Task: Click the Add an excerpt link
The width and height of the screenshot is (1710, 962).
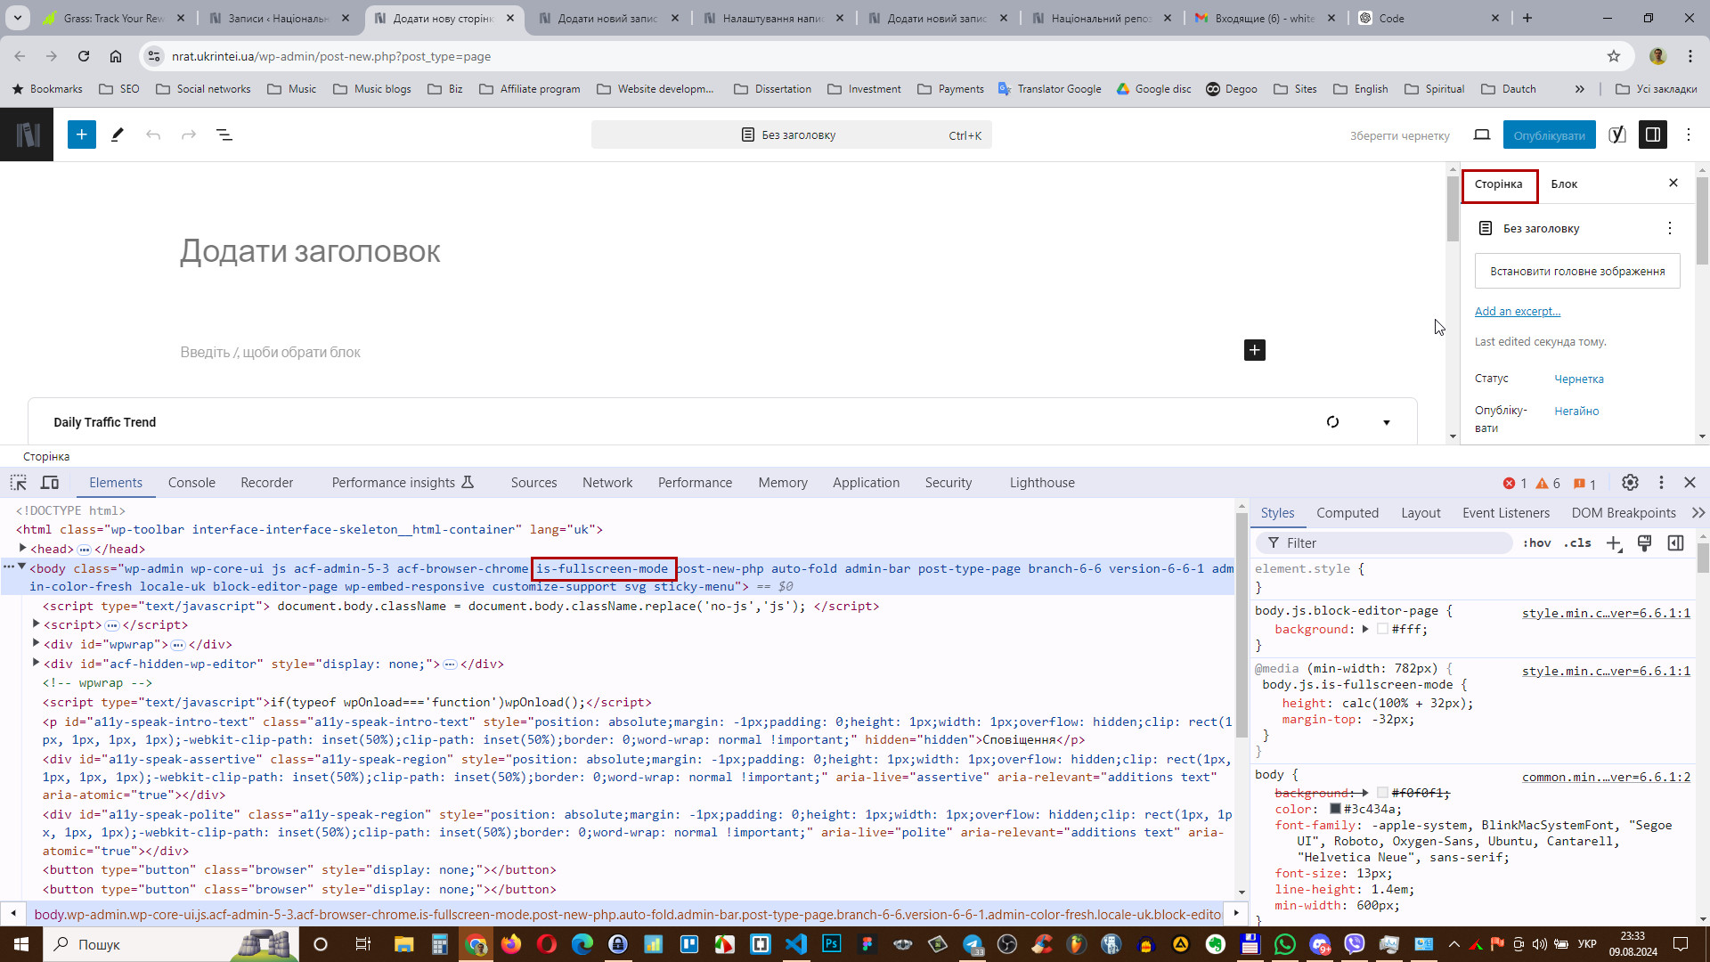Action: point(1517,311)
